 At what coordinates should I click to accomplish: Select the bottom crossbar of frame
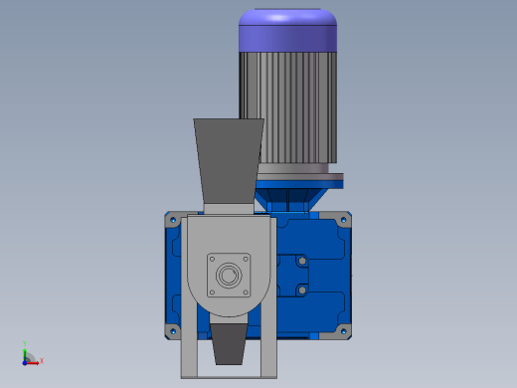(229, 377)
